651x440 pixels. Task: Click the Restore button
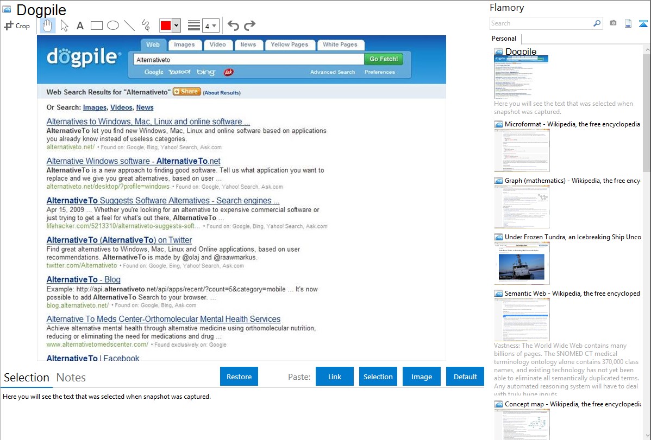239,377
